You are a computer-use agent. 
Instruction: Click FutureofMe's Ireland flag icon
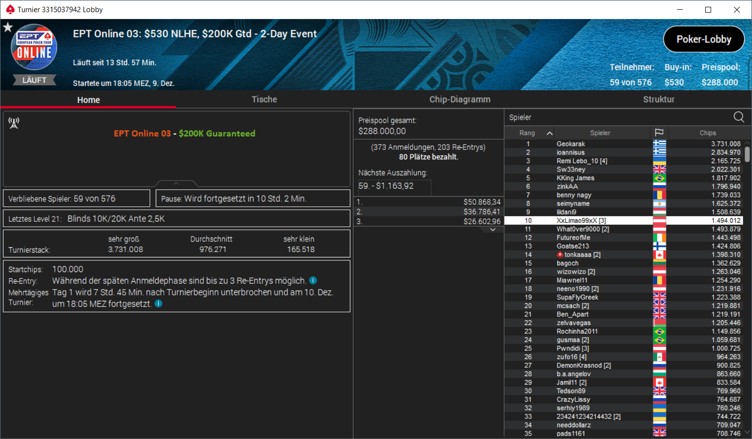[x=660, y=238]
